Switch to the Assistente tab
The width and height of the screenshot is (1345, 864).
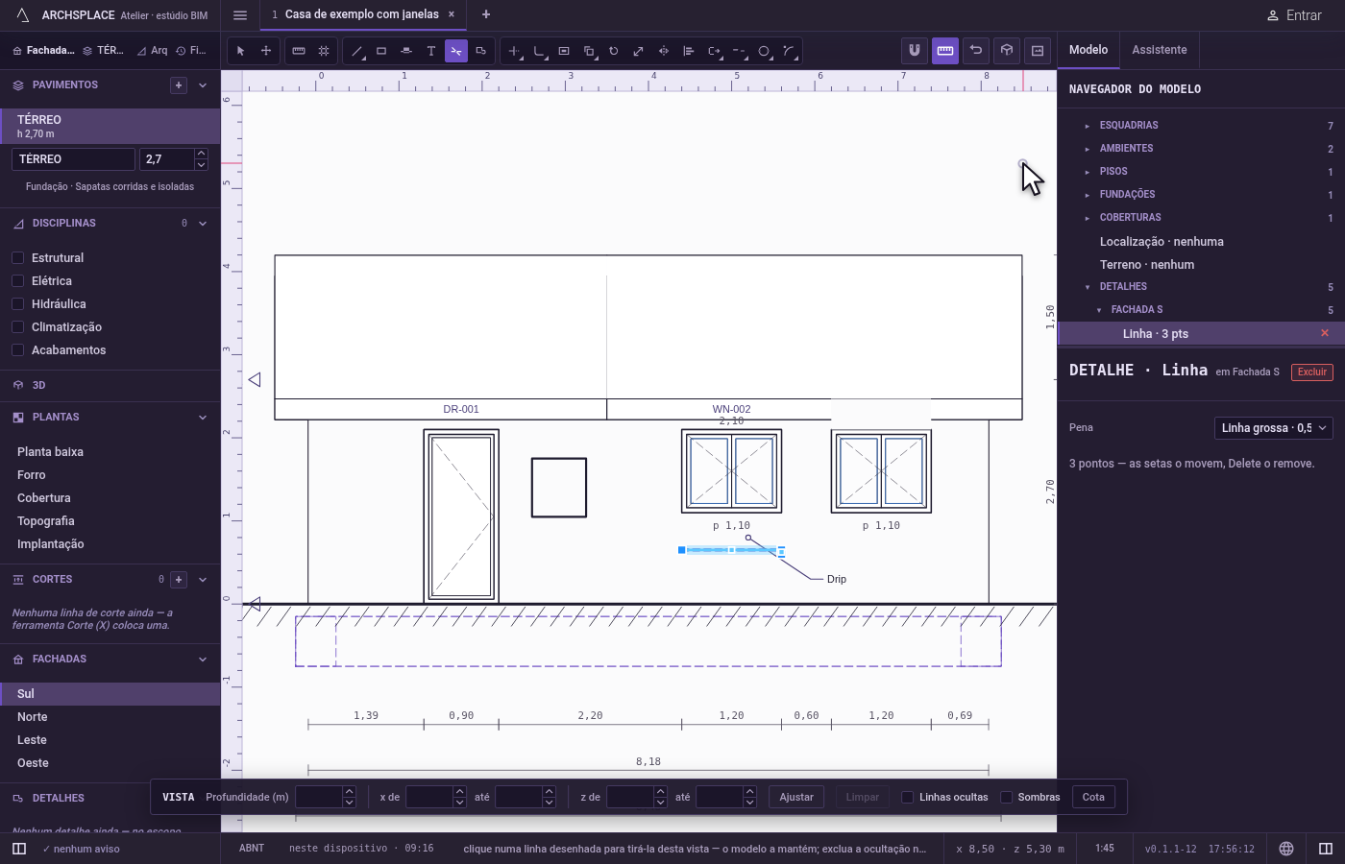[1160, 50]
